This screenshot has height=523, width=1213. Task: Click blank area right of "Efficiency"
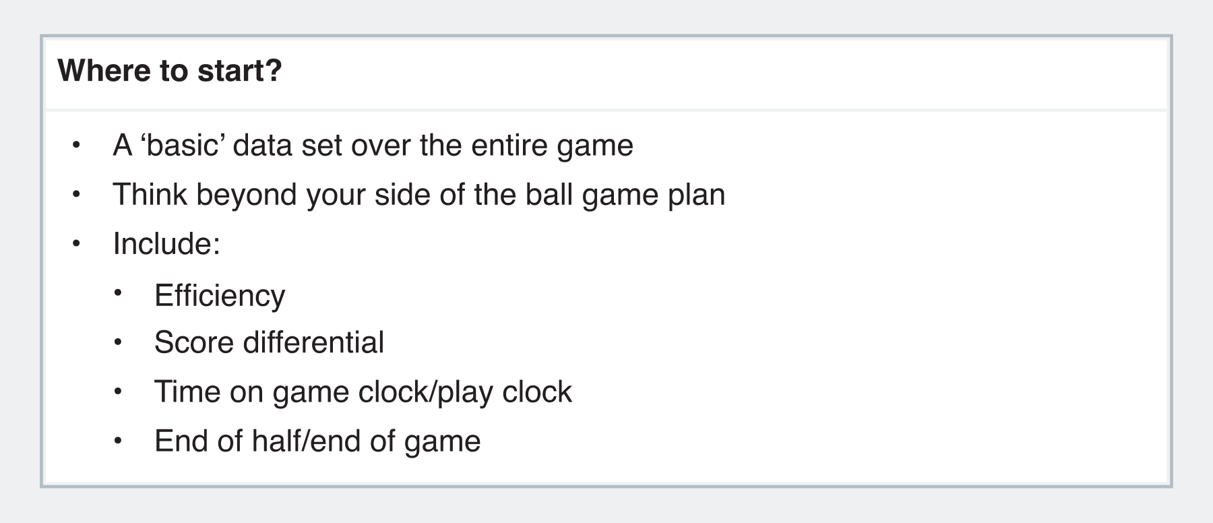(674, 295)
